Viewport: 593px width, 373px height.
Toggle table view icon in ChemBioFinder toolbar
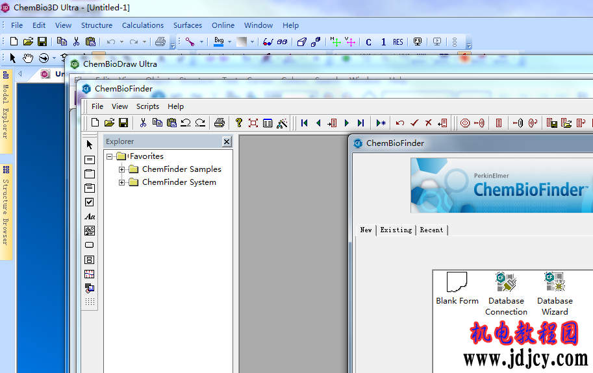268,123
